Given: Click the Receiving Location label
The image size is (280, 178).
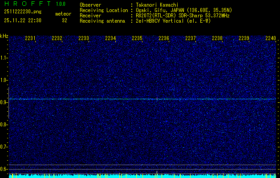Looking at the screenshot, I should coord(104,10).
